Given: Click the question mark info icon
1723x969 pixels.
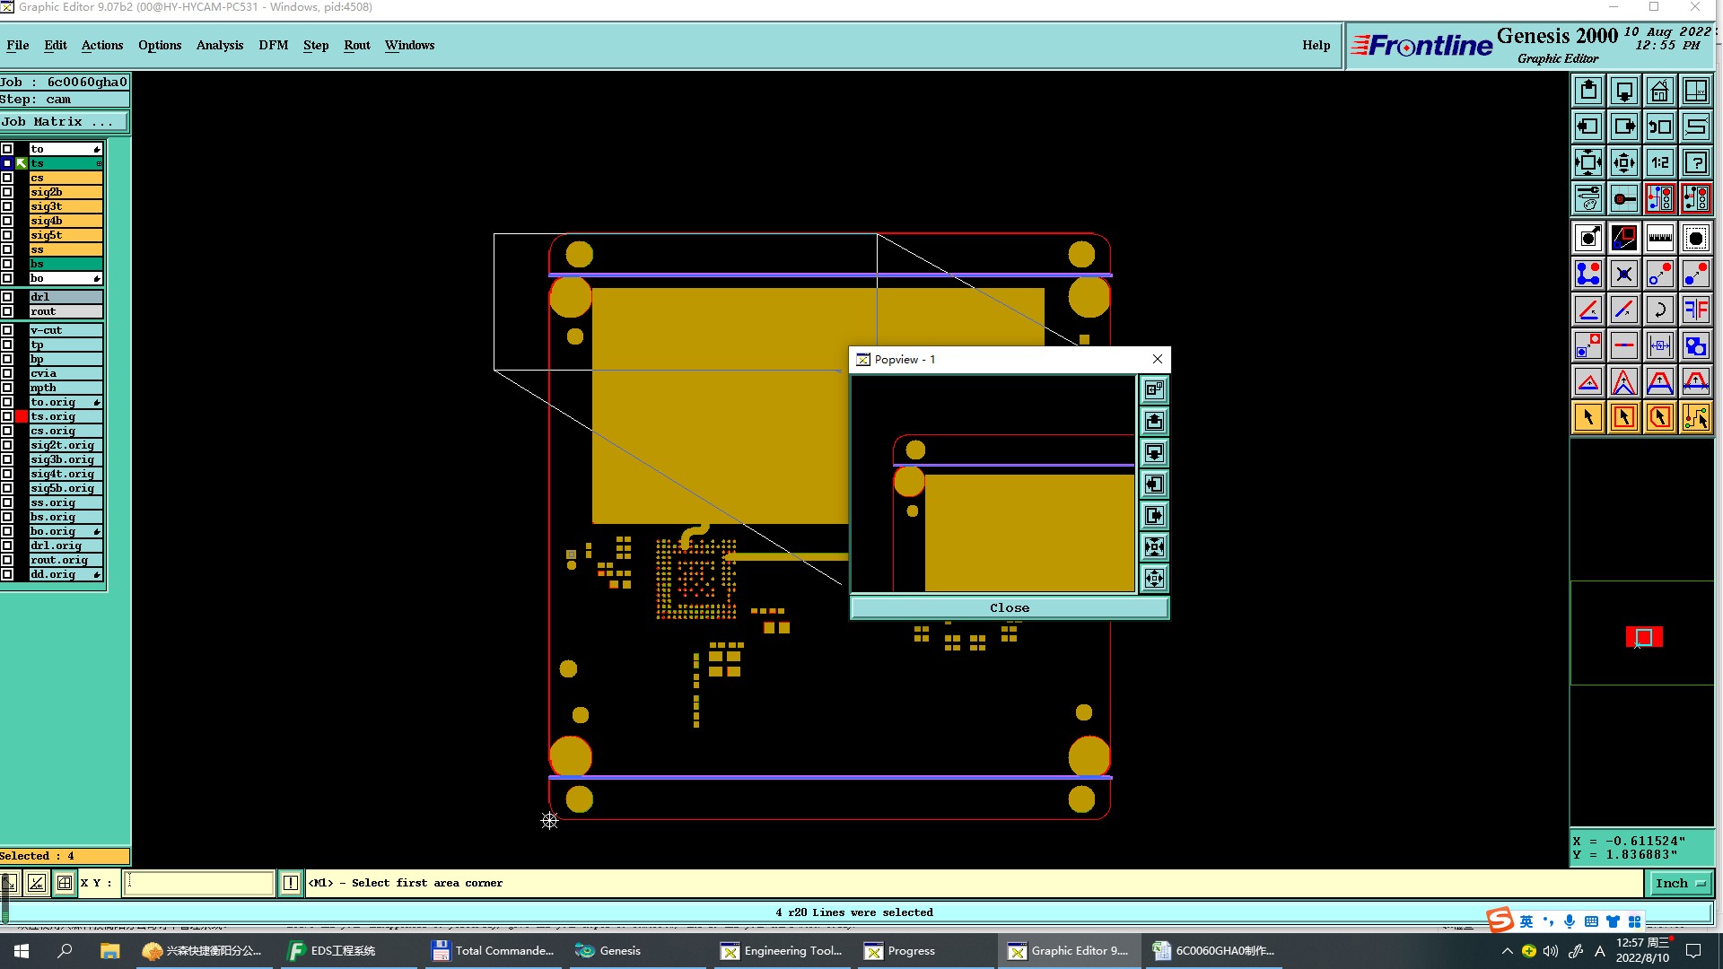Looking at the screenshot, I should [1695, 162].
